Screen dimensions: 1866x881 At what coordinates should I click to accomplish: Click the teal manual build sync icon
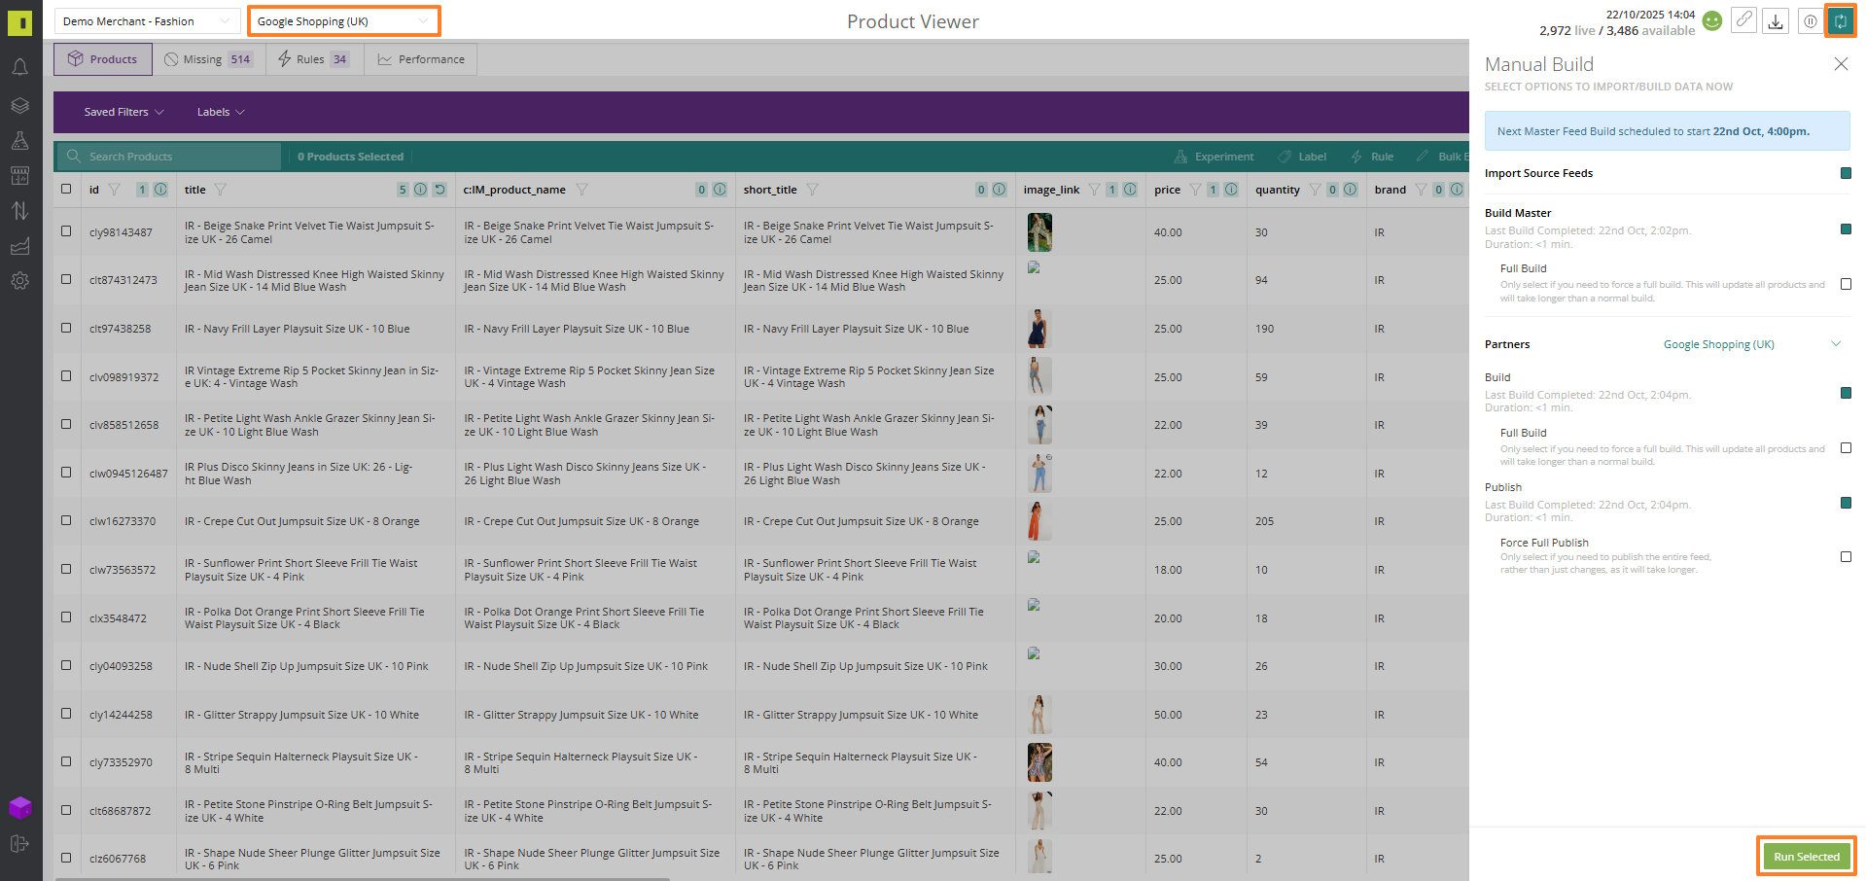click(x=1840, y=21)
